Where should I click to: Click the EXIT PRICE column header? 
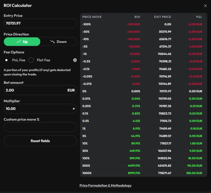click(x=162, y=17)
